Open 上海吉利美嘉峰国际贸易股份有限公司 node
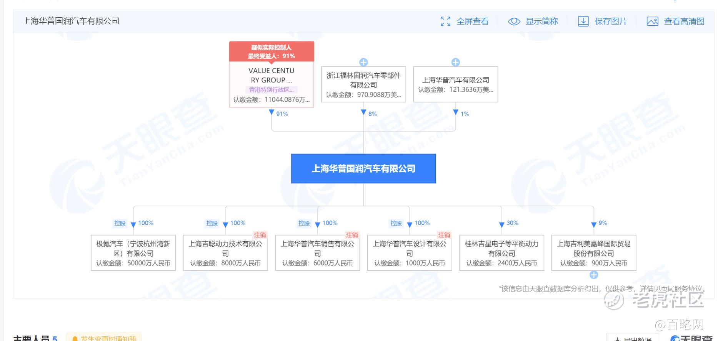This screenshot has height=341, width=718. click(594, 253)
